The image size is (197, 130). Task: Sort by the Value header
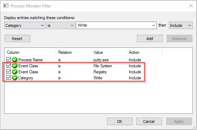coord(109,52)
